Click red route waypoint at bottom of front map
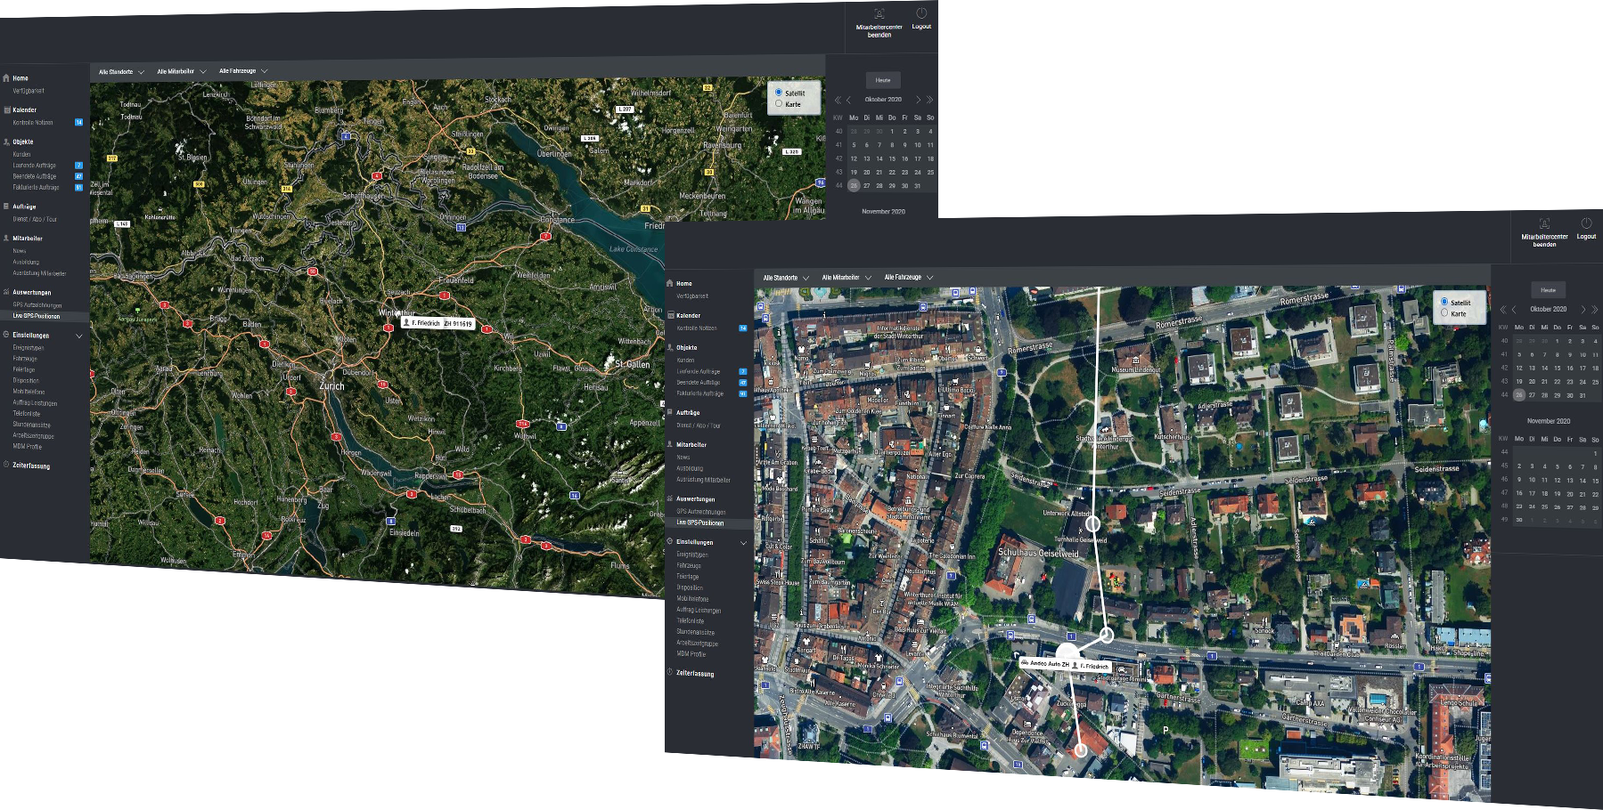This screenshot has width=1603, height=810. 1080,750
